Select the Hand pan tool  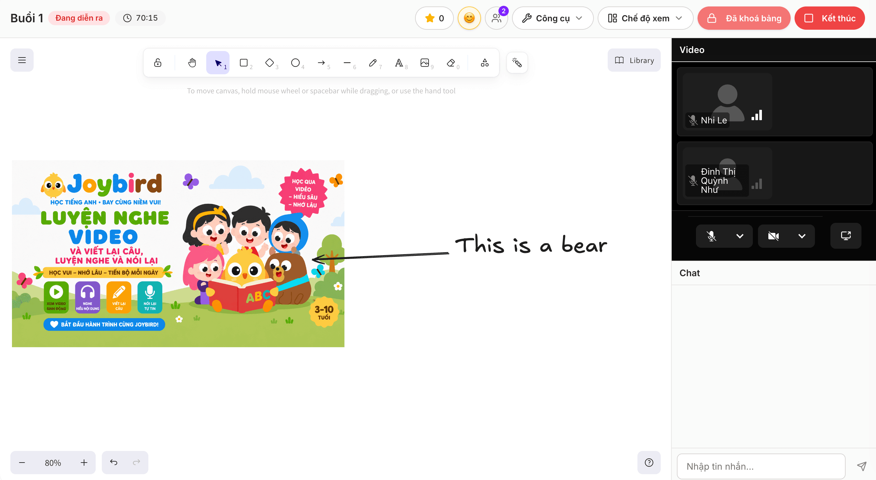(192, 63)
